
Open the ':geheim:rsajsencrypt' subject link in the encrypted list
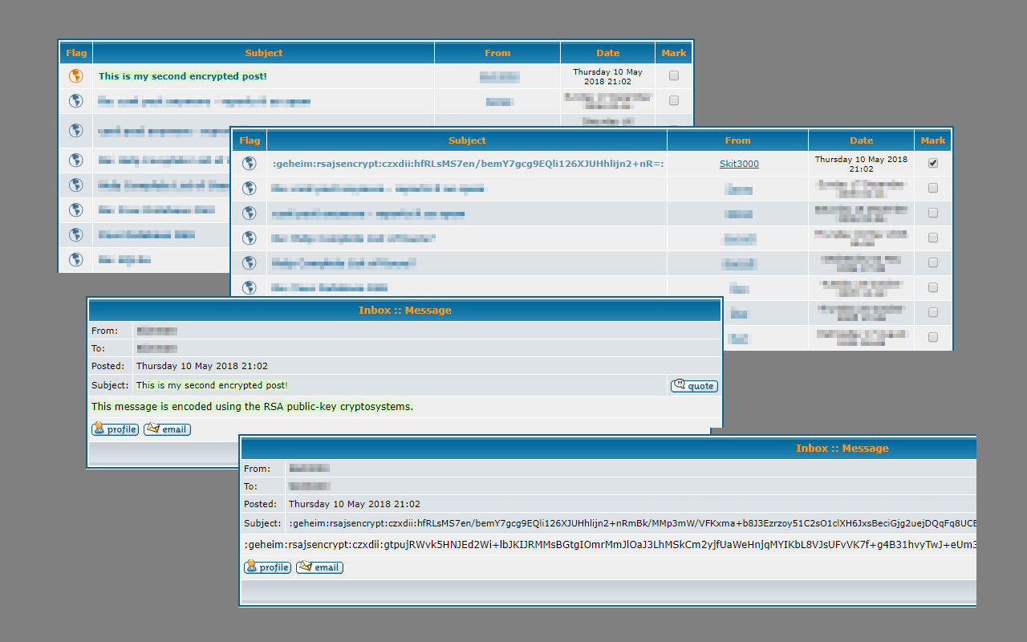469,164
